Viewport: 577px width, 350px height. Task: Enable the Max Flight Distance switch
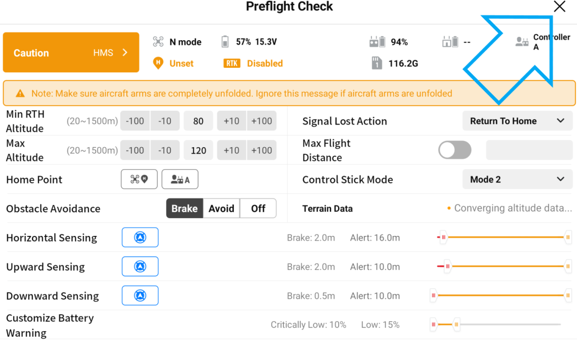coord(455,150)
